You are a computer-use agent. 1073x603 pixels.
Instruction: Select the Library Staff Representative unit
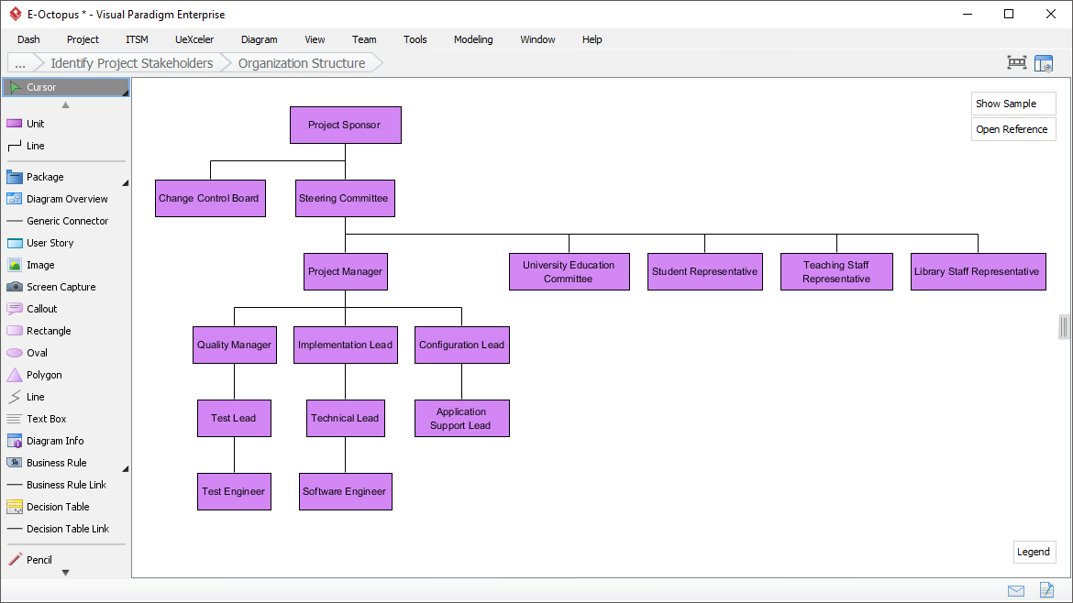pos(978,271)
